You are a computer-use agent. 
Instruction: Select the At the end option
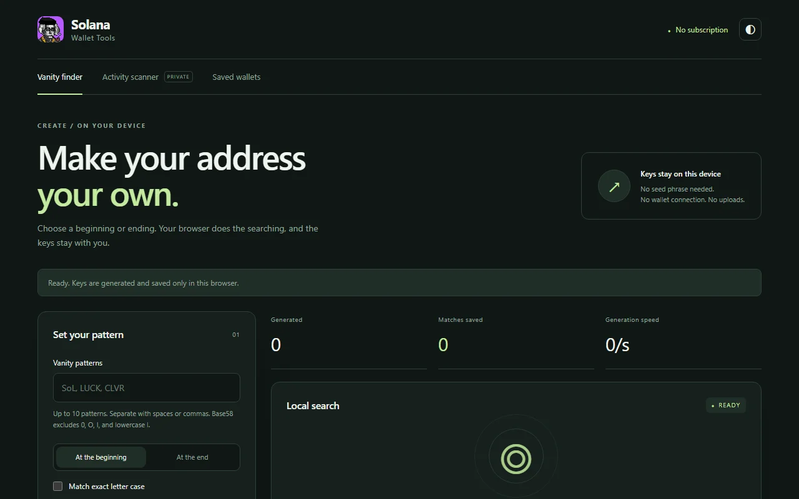click(192, 457)
